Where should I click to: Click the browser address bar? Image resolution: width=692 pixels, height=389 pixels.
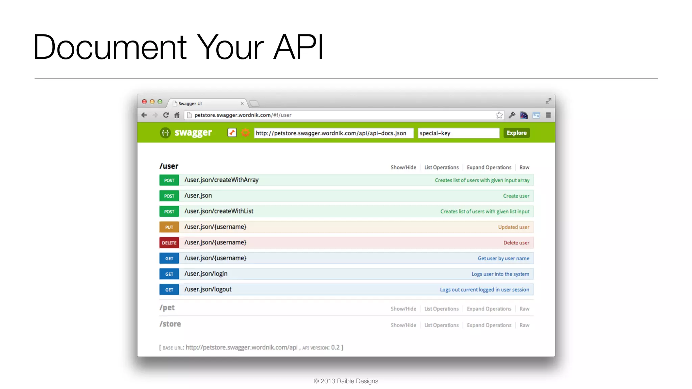pyautogui.click(x=345, y=115)
